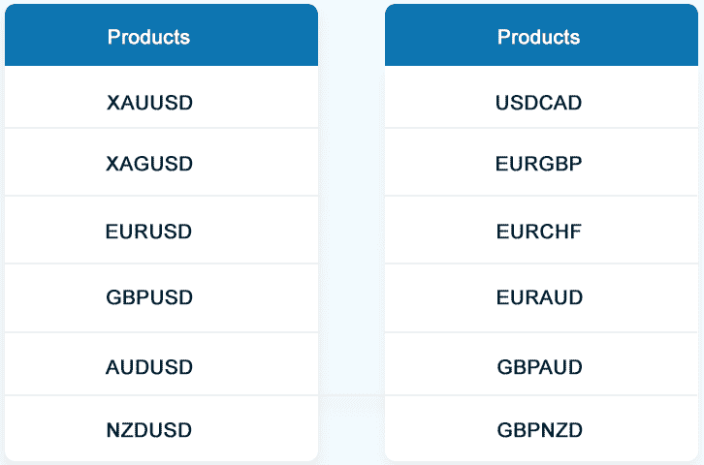Select the gold versus US dollar symbol

point(149,103)
